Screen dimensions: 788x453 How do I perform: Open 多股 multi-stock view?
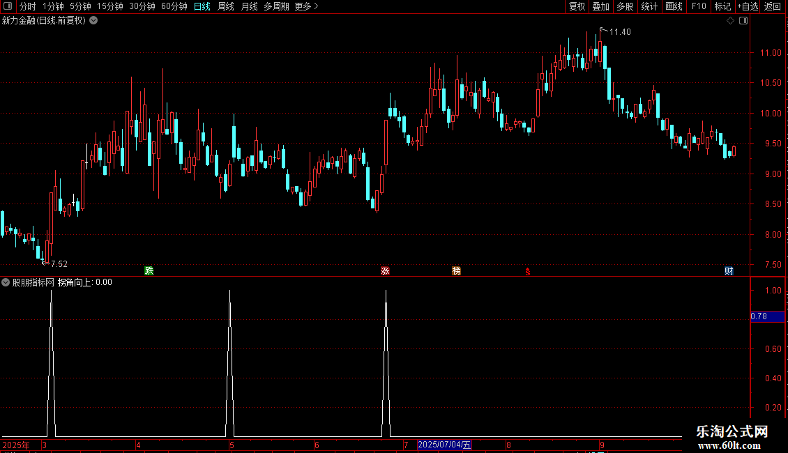[x=626, y=6]
